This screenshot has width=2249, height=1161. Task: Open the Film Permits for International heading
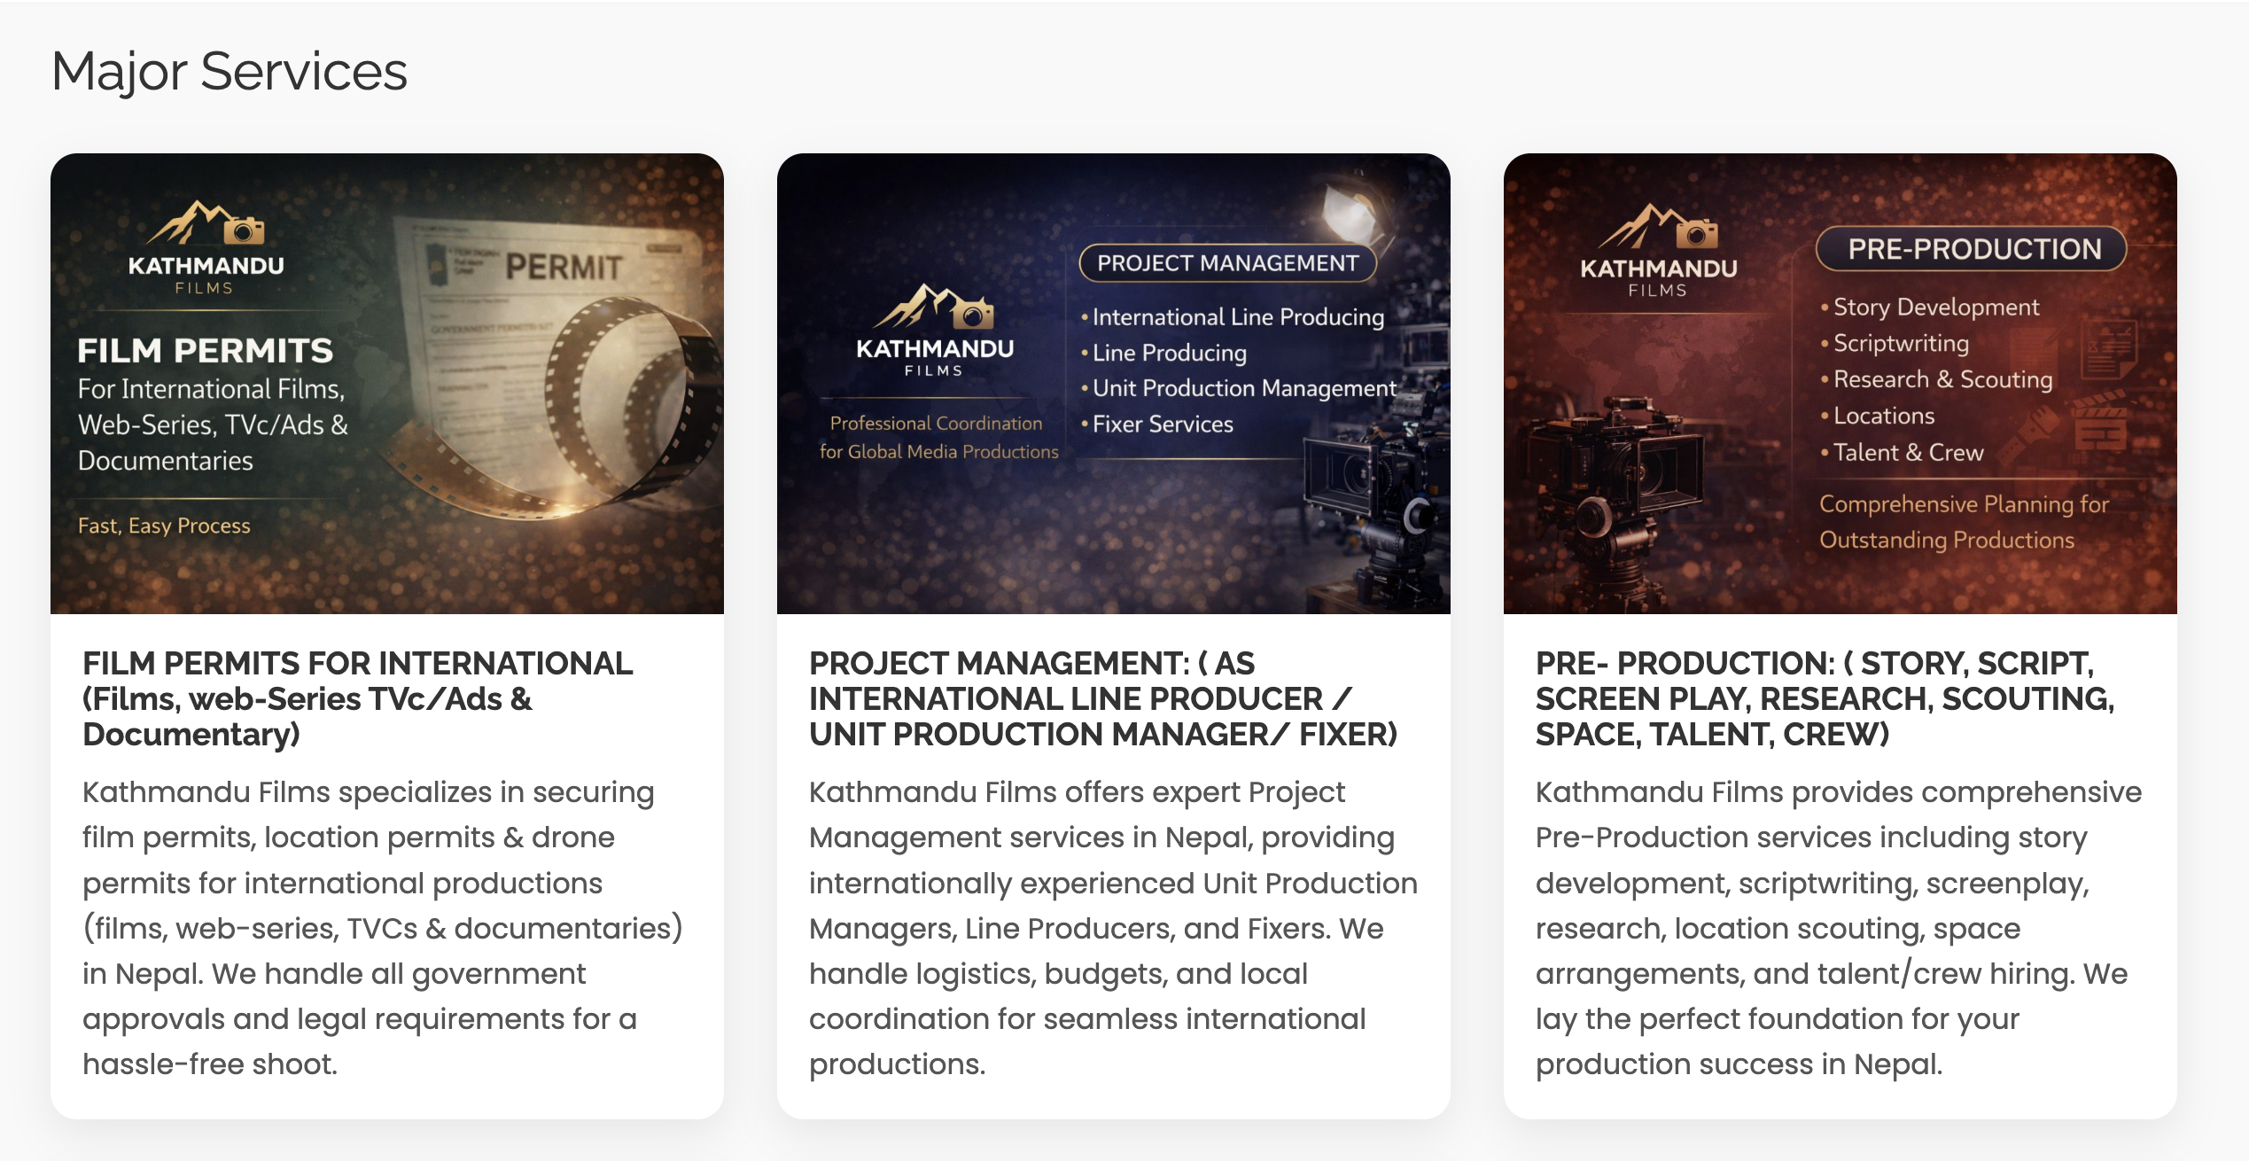(x=358, y=698)
